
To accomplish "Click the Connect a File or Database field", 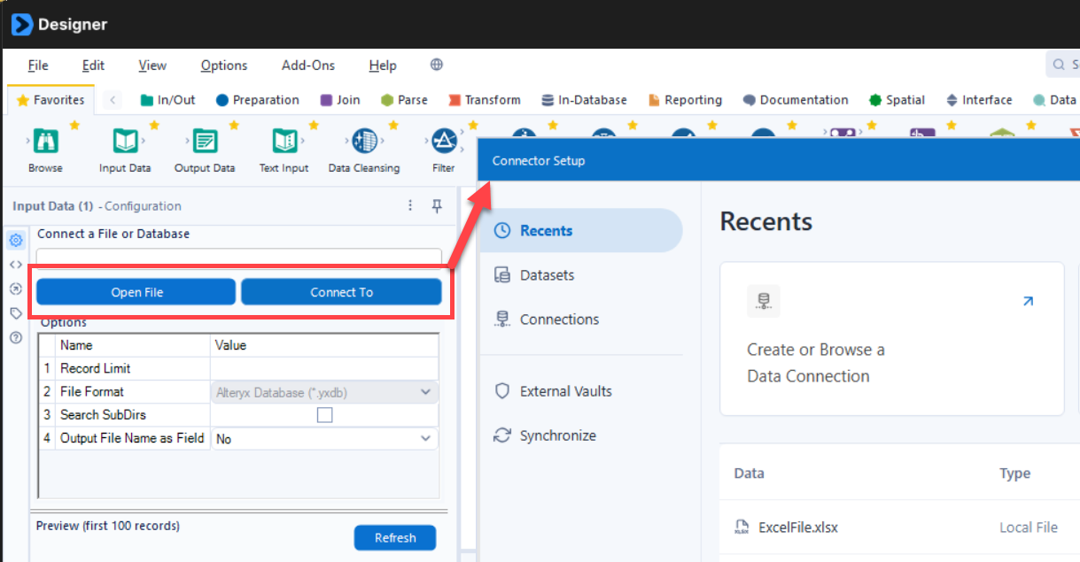I will coord(238,258).
